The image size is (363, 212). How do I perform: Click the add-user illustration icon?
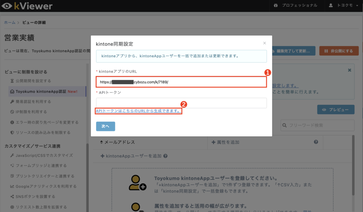137,183
